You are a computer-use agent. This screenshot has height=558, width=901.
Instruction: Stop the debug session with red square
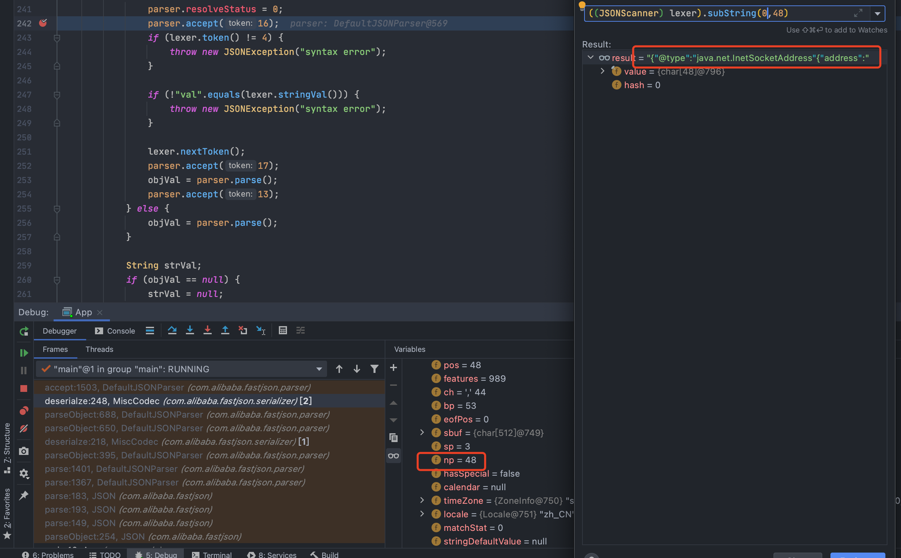pyautogui.click(x=24, y=388)
